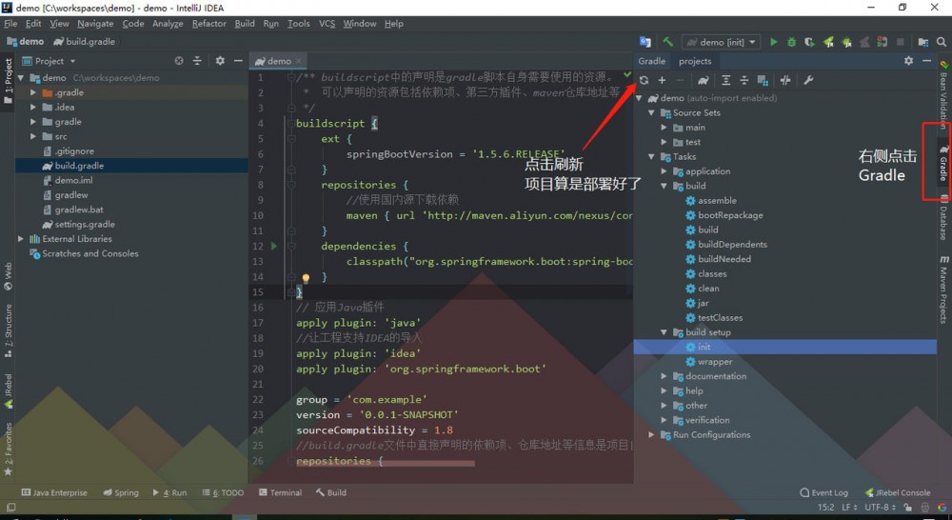
Task: Run the demo [init] configuration
Action: pyautogui.click(x=773, y=42)
